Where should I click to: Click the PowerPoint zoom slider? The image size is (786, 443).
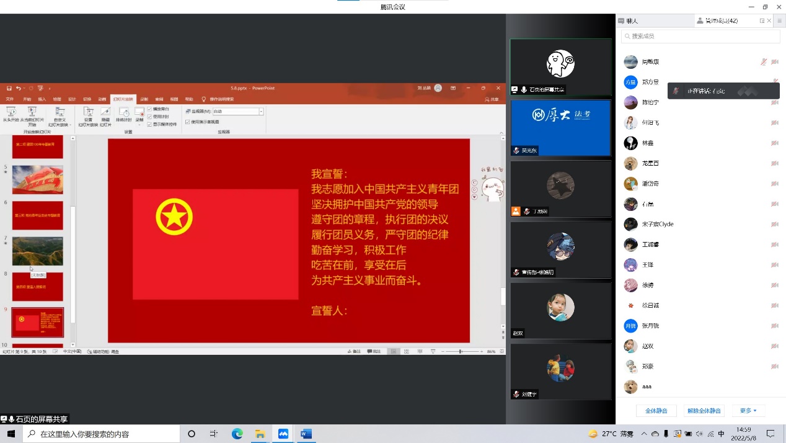(x=461, y=351)
